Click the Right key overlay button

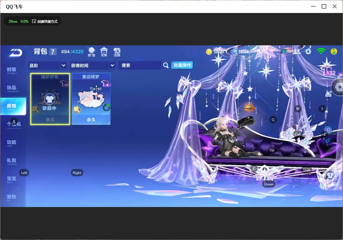point(77,173)
